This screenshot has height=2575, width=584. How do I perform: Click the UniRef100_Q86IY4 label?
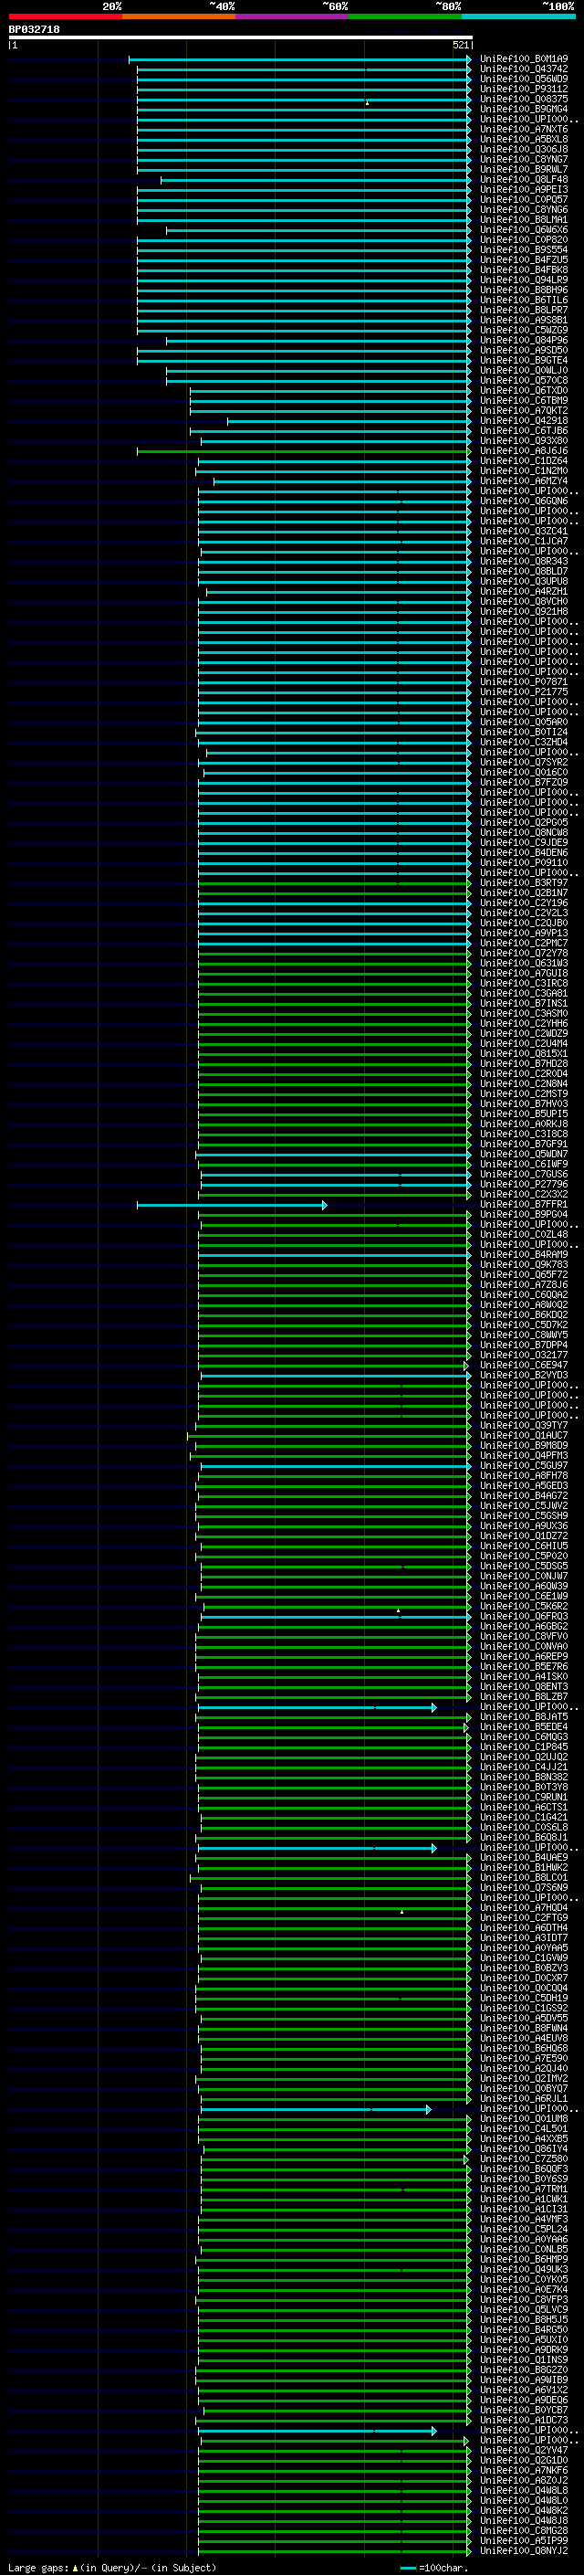524,2148
